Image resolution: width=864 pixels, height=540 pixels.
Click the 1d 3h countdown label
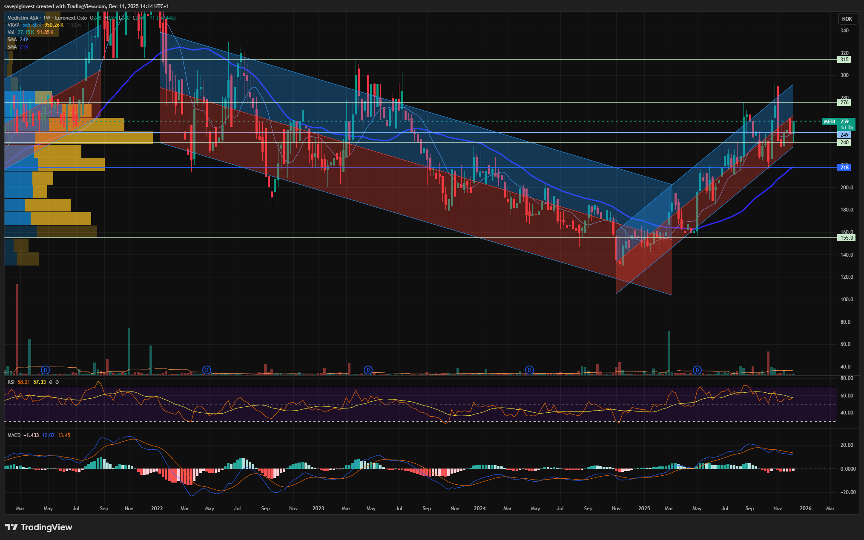coord(846,128)
